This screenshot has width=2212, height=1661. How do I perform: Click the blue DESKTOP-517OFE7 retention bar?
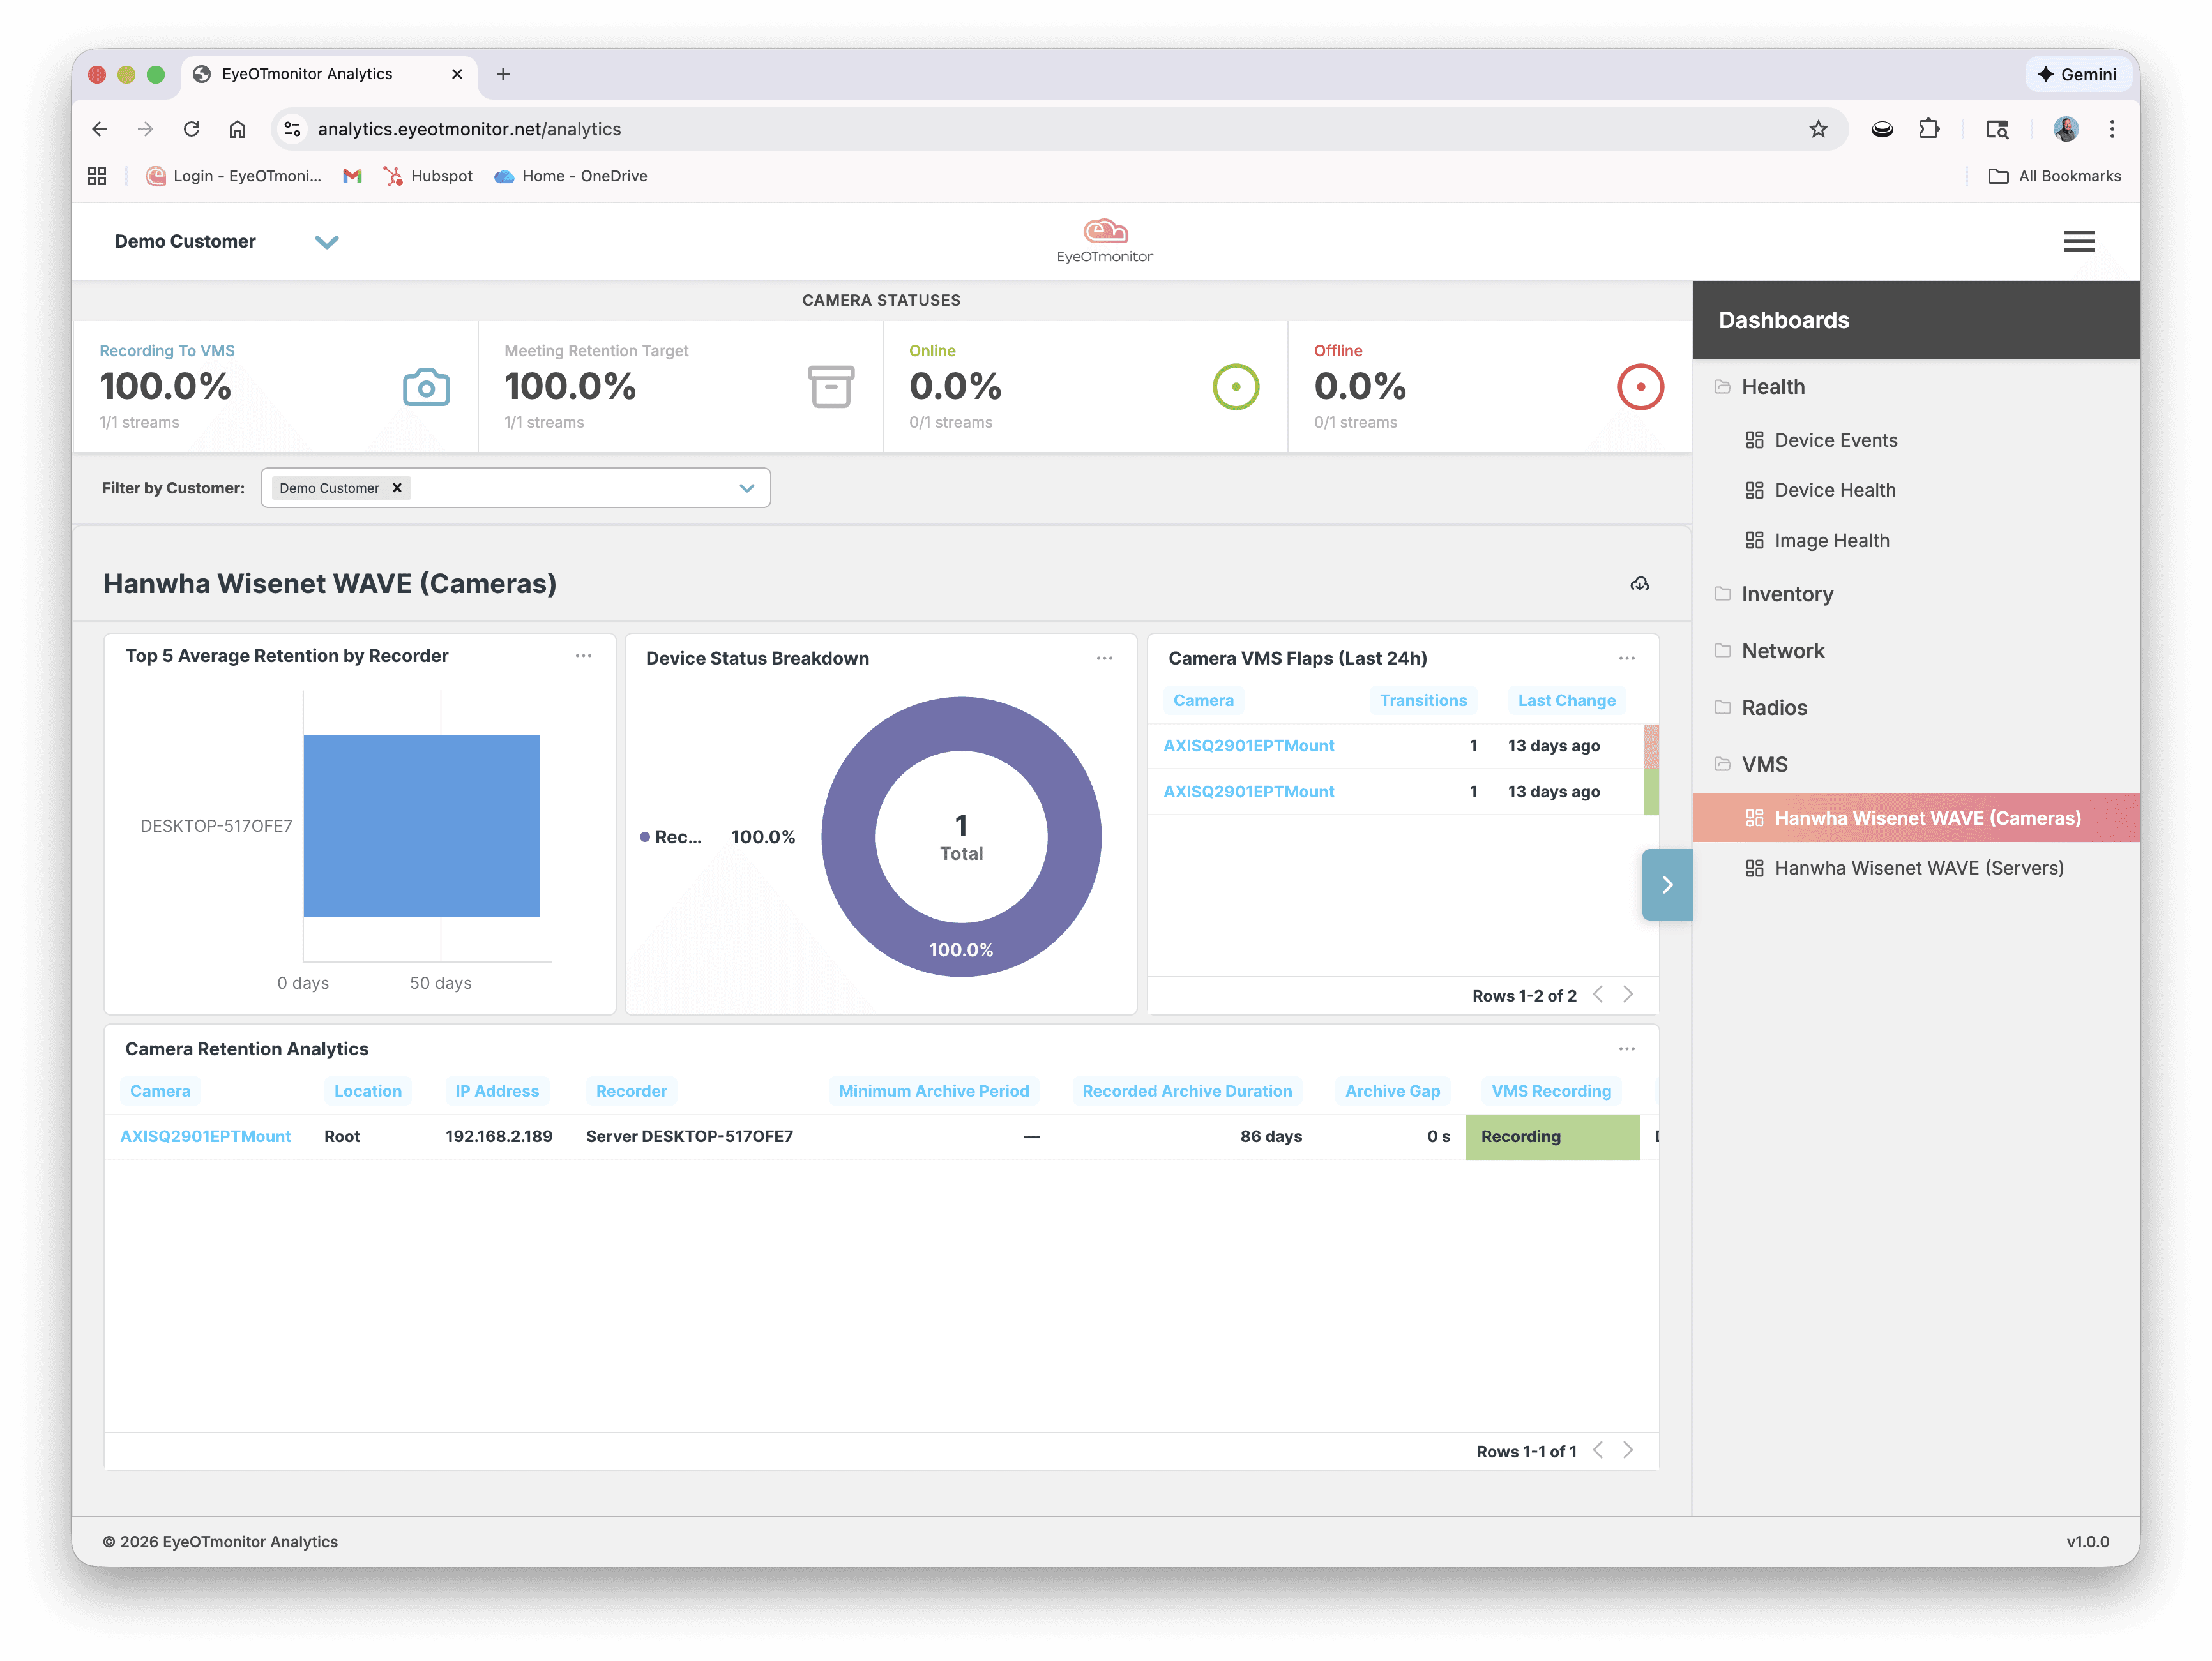(x=421, y=825)
